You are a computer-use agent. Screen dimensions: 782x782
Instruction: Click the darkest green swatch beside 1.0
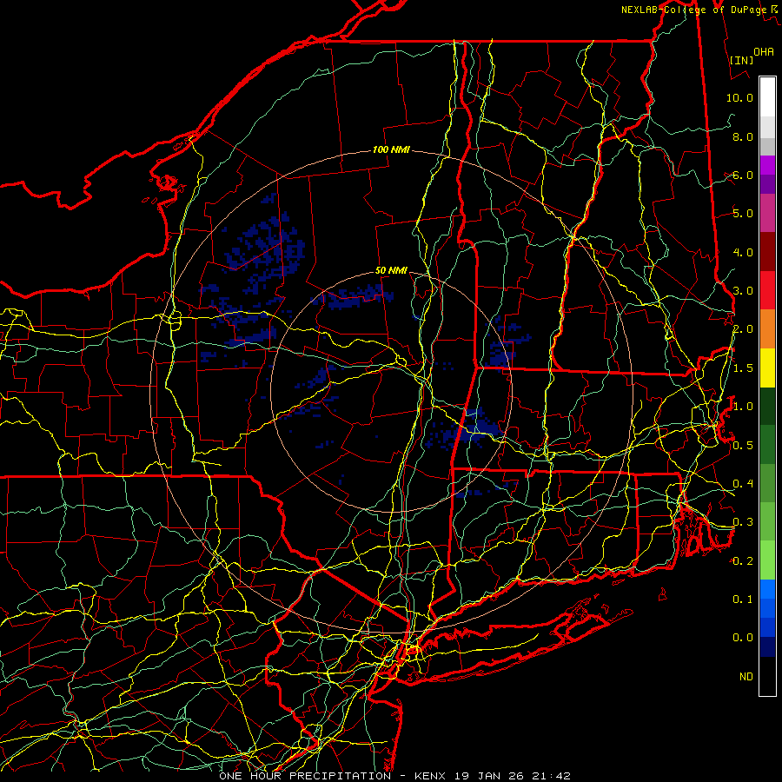click(767, 406)
